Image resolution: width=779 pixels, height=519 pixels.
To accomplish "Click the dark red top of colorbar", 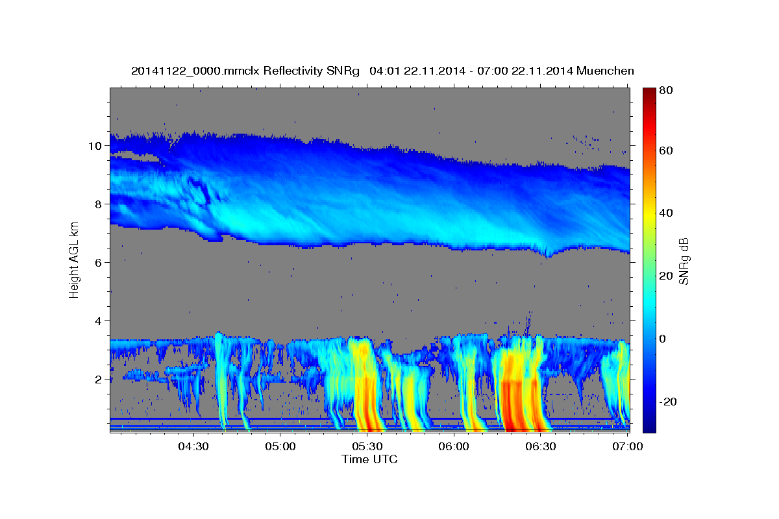I will [x=649, y=94].
